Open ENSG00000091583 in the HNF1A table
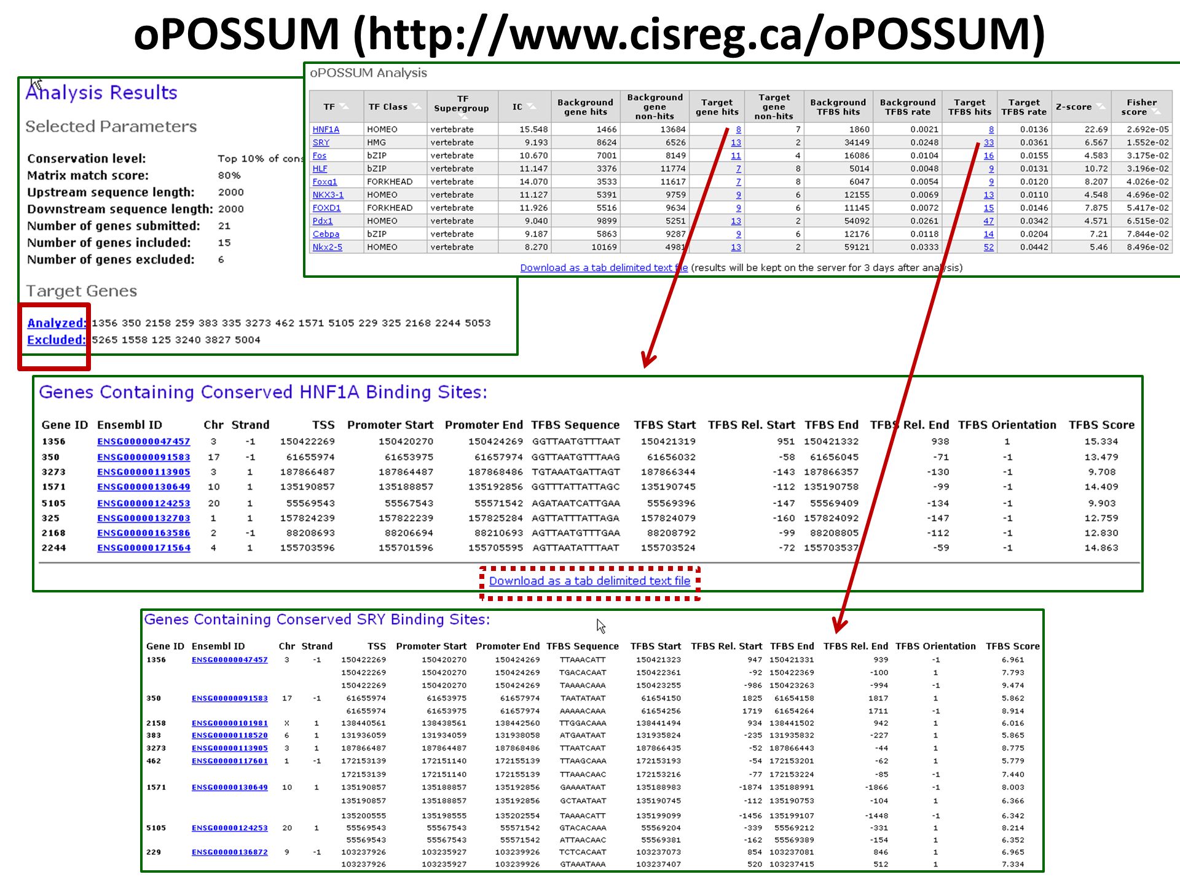The height and width of the screenshot is (885, 1180). point(143,457)
